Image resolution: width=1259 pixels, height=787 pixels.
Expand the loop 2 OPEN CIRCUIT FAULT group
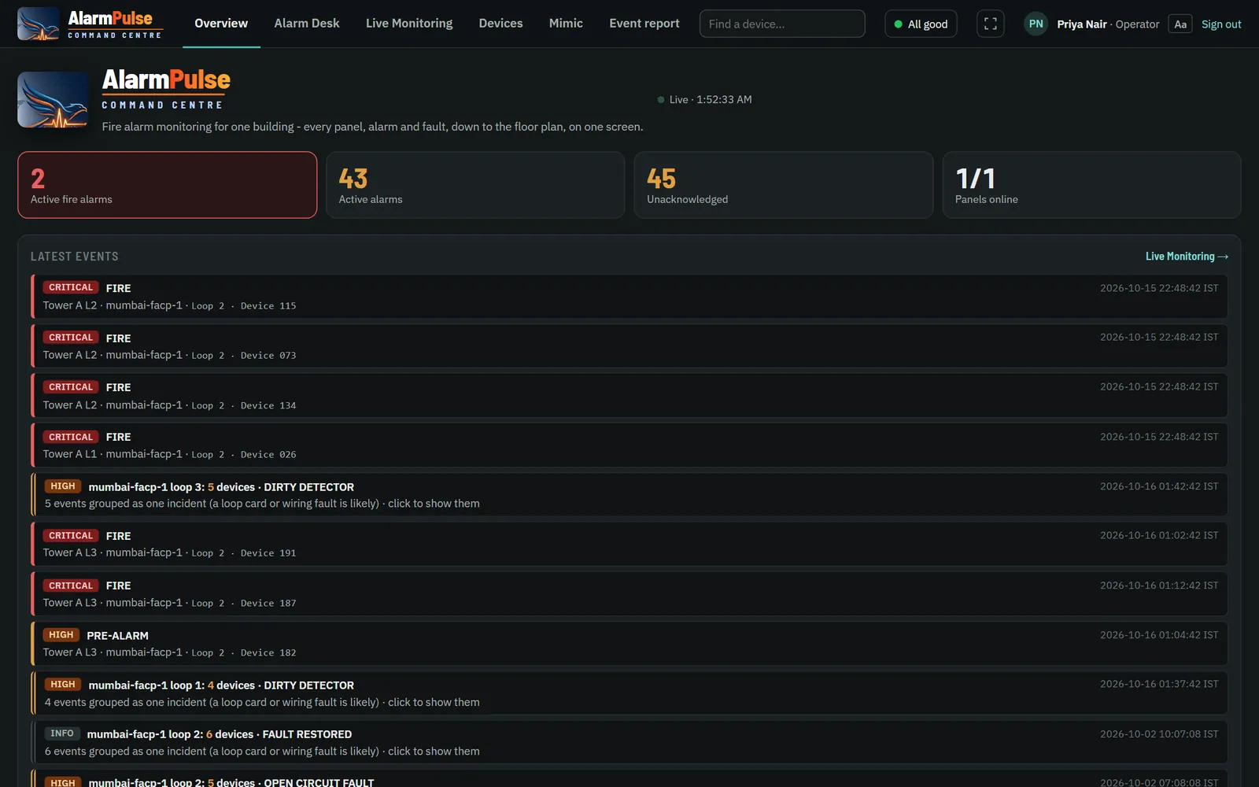[x=629, y=779]
